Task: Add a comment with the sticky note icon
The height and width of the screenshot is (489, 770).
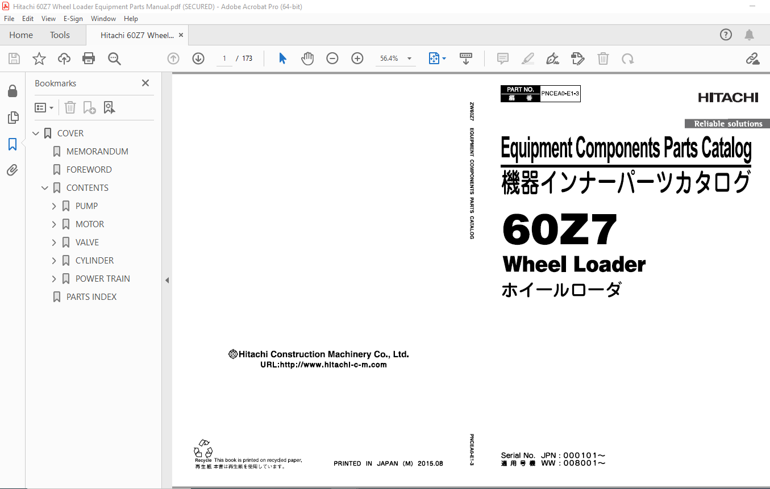Action: (x=503, y=58)
